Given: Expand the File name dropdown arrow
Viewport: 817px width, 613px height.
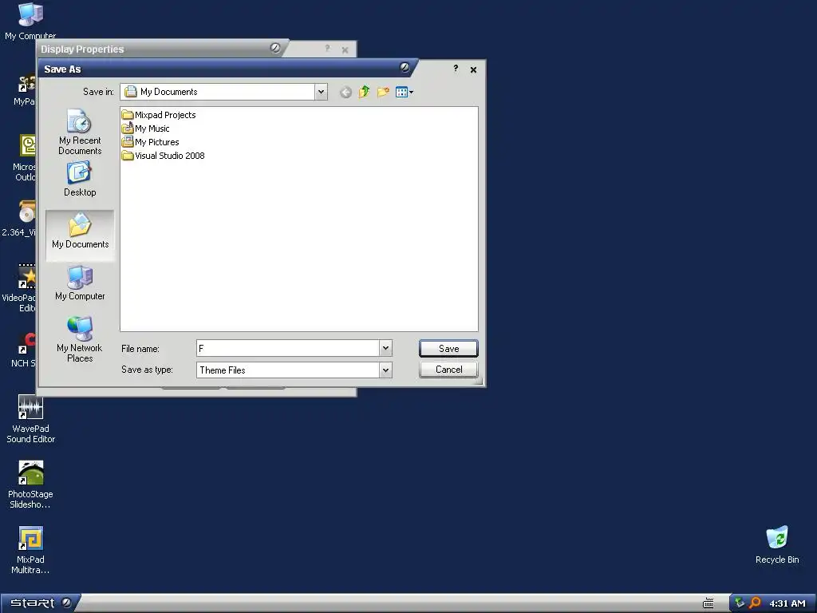Looking at the screenshot, I should click(385, 348).
